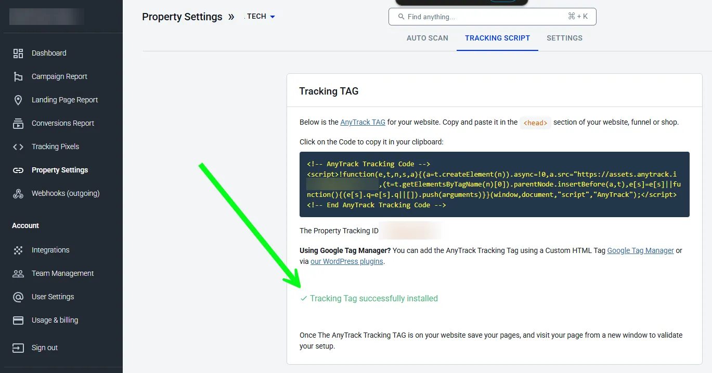Click the search magnifier icon
This screenshot has height=373, width=712.
point(401,17)
